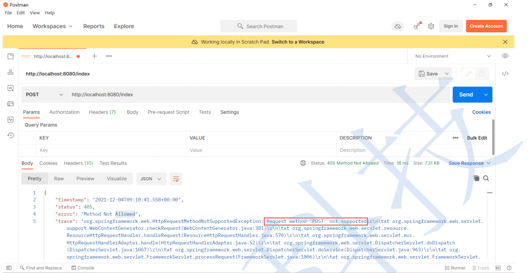
Task: Open the code snippet icon
Action: [x=505, y=73]
